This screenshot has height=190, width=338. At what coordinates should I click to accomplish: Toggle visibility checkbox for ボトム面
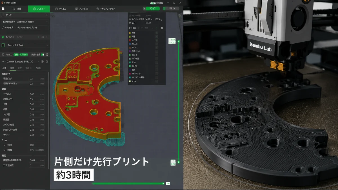tap(157, 44)
